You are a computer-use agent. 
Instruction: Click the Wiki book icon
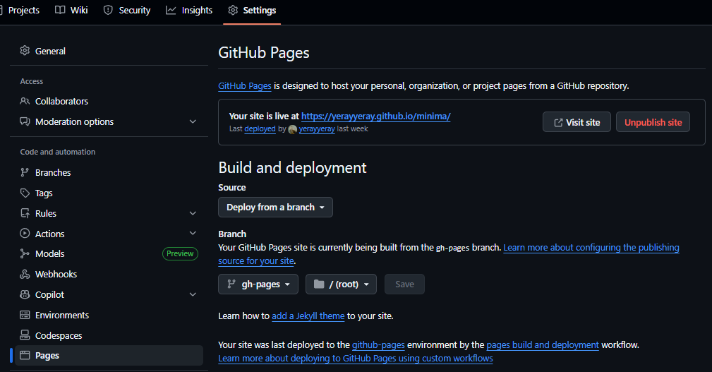click(60, 10)
